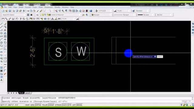Open the AutoCAD Classic workspace dropdown
The image size is (194, 109).
(14, 15)
